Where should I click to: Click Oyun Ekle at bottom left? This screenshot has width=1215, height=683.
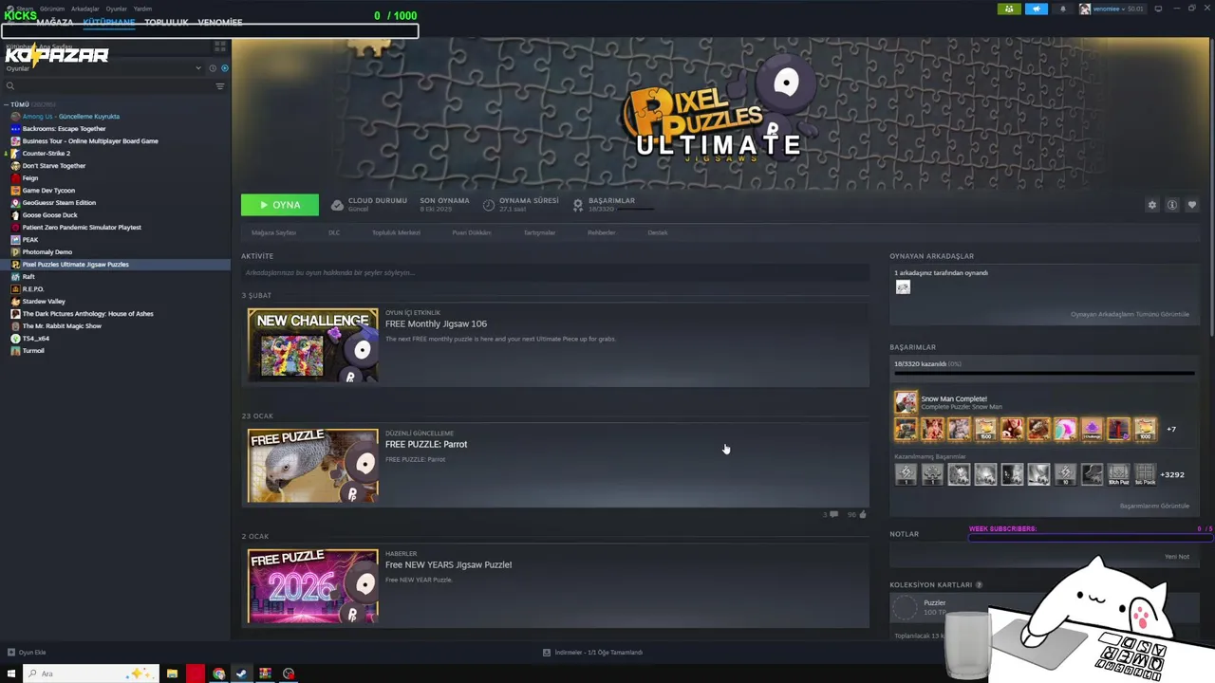[27, 653]
